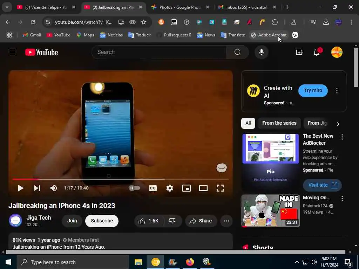Click the search magnifier button
This screenshot has width=359, height=269.
(x=237, y=52)
